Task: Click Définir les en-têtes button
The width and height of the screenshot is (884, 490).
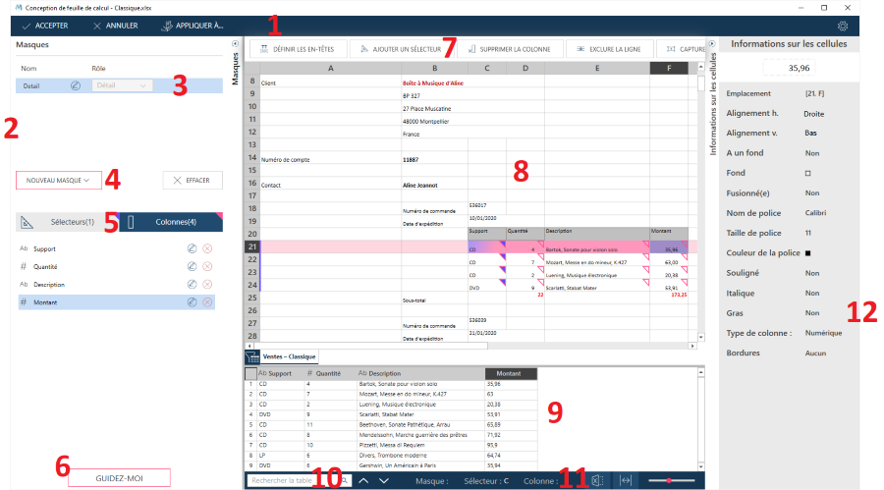Action: tap(297, 49)
